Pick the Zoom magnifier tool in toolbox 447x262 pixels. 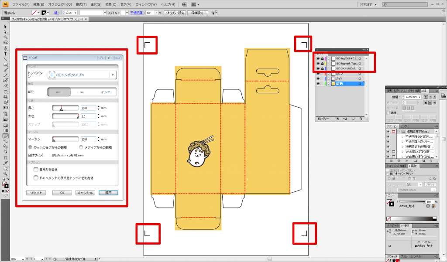click(5, 174)
